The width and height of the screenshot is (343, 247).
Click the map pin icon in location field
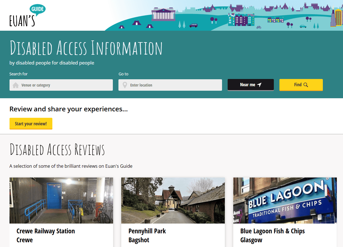pyautogui.click(x=125, y=85)
